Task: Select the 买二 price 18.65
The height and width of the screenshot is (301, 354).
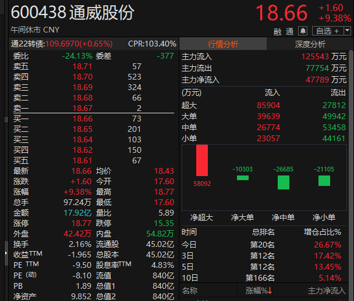Action: tap(83, 129)
